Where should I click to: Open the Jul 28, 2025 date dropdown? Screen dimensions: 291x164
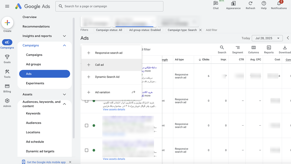point(267,38)
